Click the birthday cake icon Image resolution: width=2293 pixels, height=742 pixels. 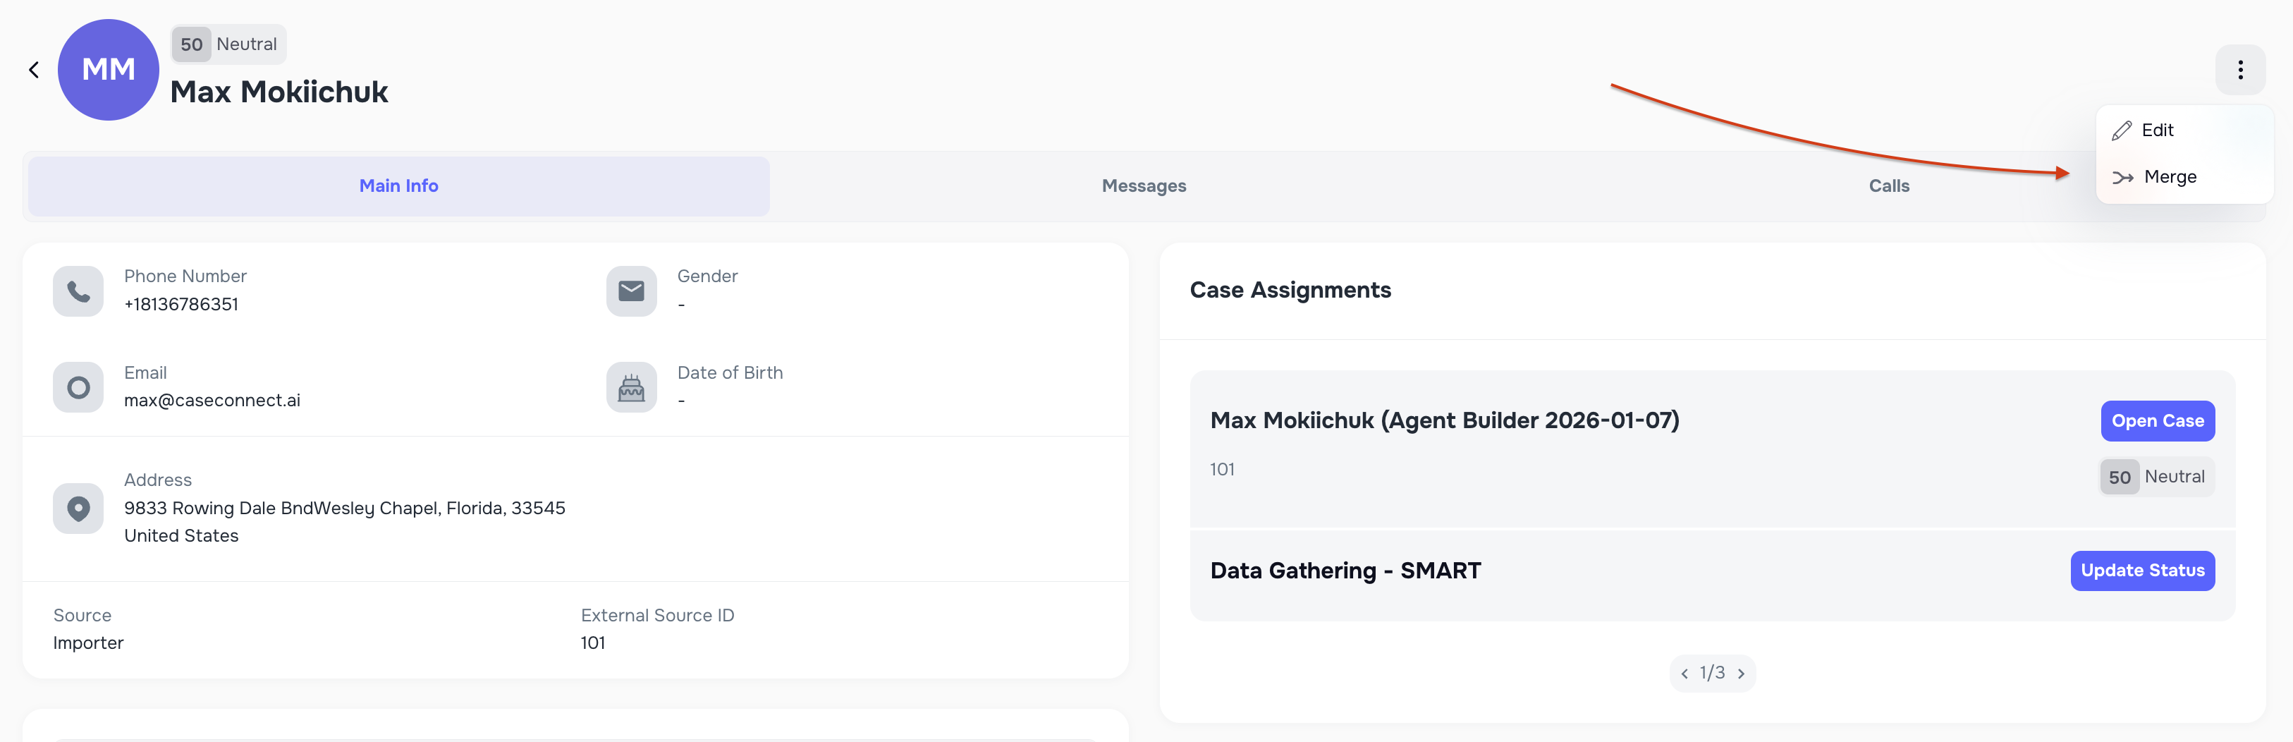coord(631,387)
